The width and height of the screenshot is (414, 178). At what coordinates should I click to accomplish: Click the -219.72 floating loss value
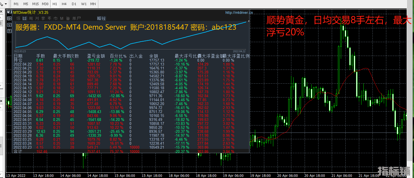tap(93, 60)
